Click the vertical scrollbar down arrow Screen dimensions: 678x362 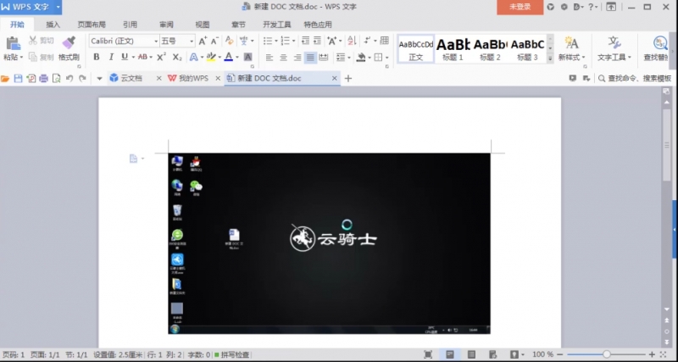tap(667, 309)
